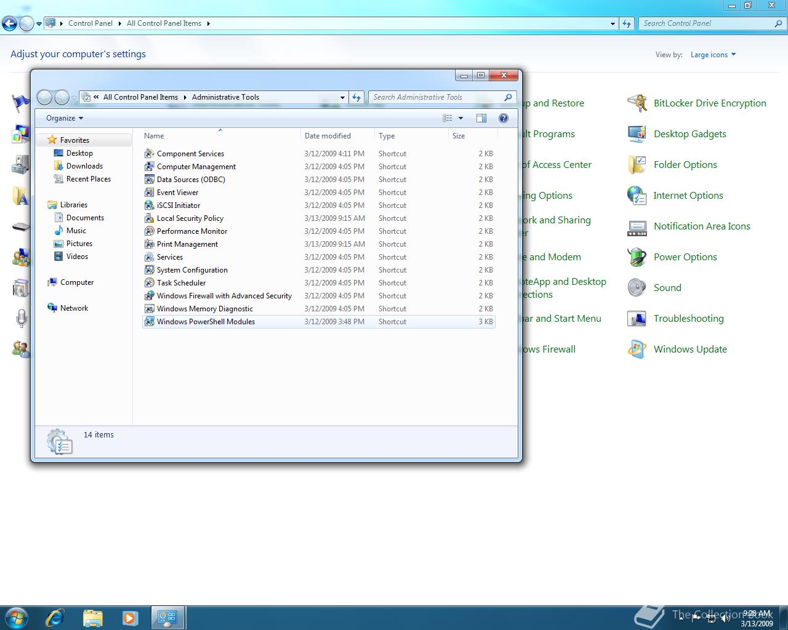Select the Windows Memory Diagnostic icon
788x630 pixels.
point(149,309)
